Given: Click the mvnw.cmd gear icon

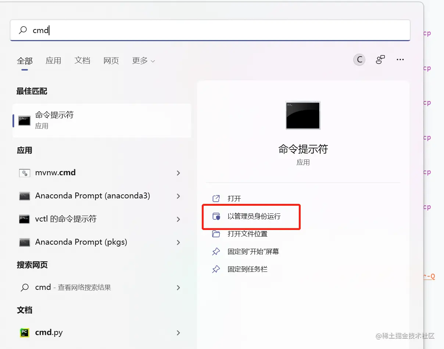Looking at the screenshot, I should click(24, 173).
